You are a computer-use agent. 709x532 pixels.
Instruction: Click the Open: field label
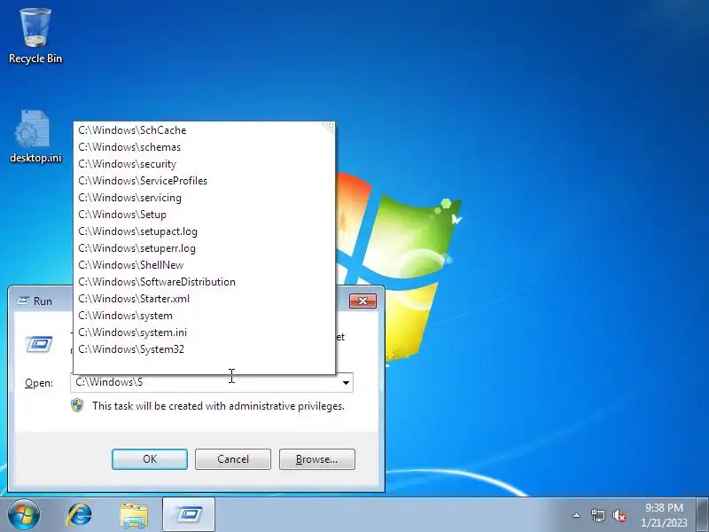pyautogui.click(x=39, y=383)
